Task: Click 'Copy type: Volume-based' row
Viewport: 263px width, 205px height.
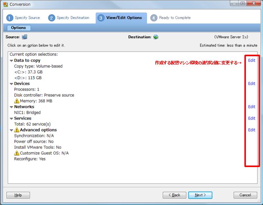Action: tap(38, 66)
